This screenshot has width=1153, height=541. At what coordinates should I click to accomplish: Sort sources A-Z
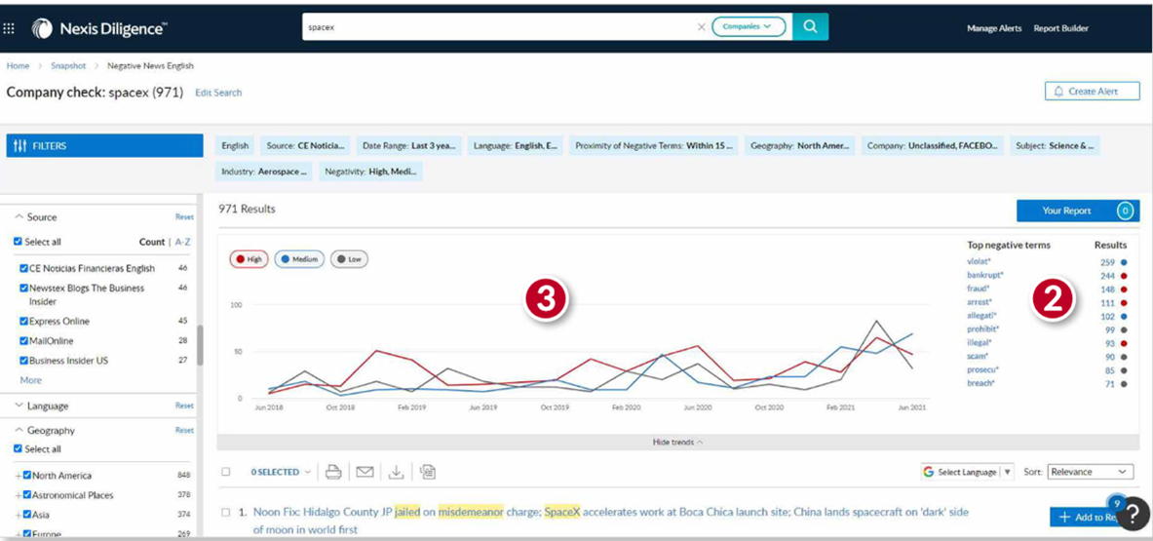[x=184, y=242]
